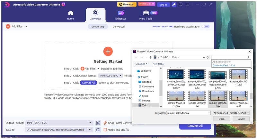The width and height of the screenshot is (257, 139).
Task: Click the 50% OFF VIP banner
Action: click(147, 4)
